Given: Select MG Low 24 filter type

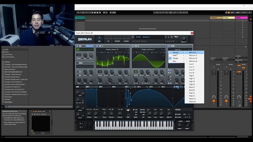Looking at the screenshot, I should [x=194, y=61].
